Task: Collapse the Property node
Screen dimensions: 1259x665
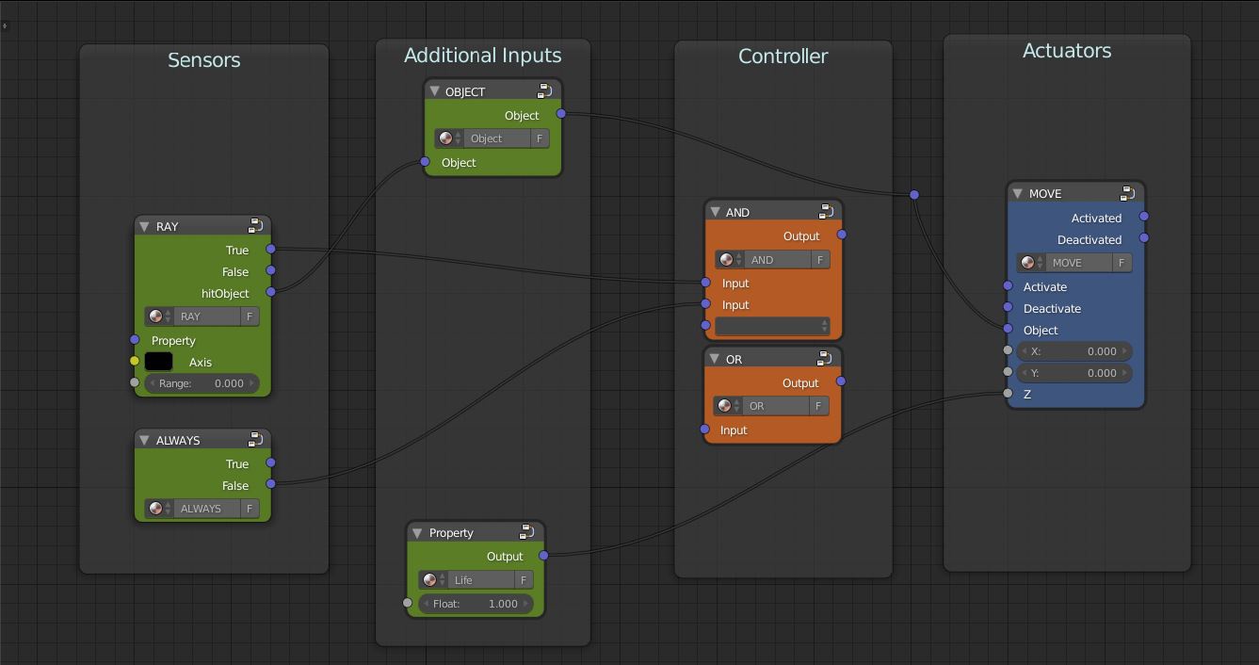Action: point(417,532)
